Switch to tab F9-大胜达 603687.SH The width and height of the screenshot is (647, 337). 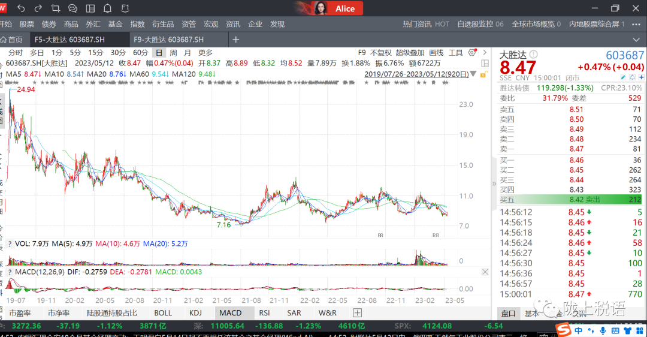coord(169,40)
